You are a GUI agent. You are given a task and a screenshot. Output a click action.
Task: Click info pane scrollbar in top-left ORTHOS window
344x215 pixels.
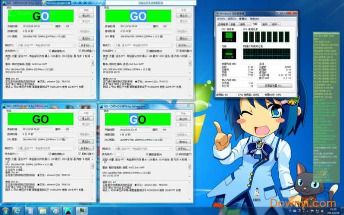93,64
